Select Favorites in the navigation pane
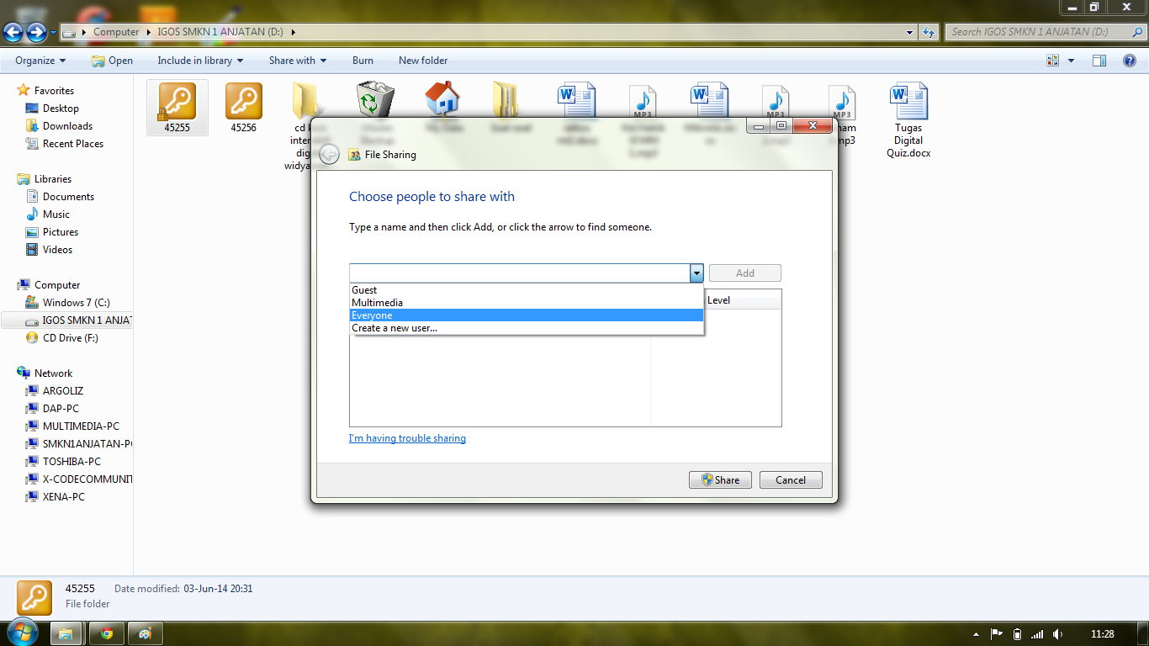The width and height of the screenshot is (1149, 646). tap(54, 91)
